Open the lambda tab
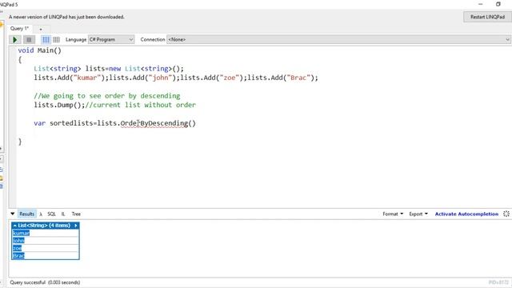Image resolution: width=512 pixels, height=288 pixels. click(x=41, y=214)
